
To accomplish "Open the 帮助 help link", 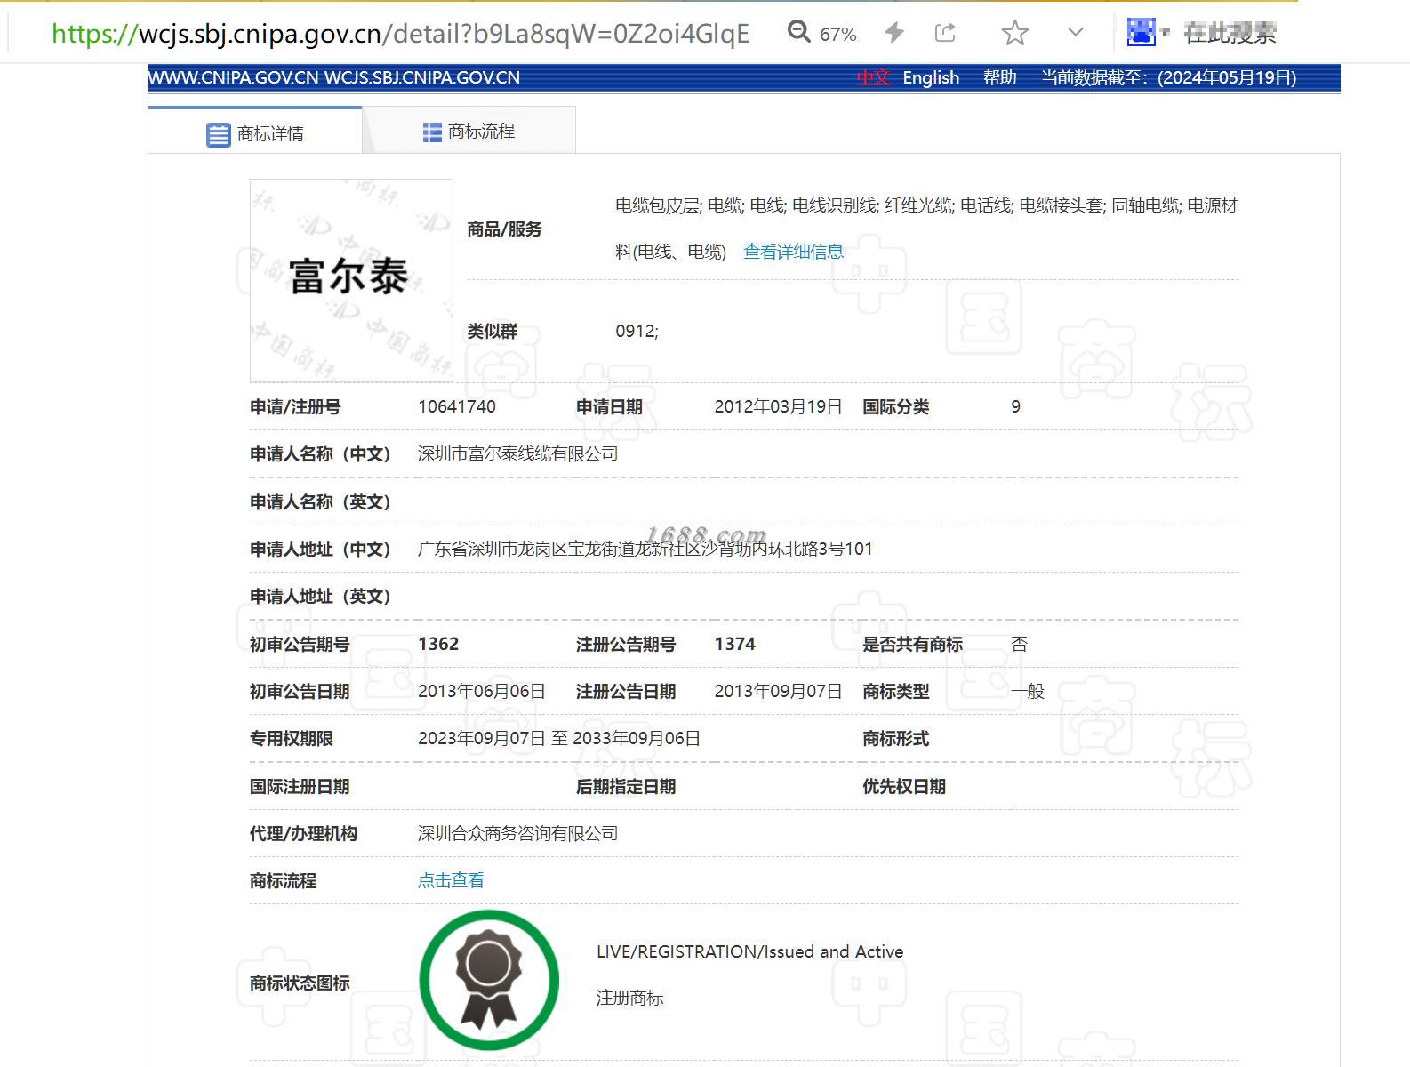I will click(999, 77).
